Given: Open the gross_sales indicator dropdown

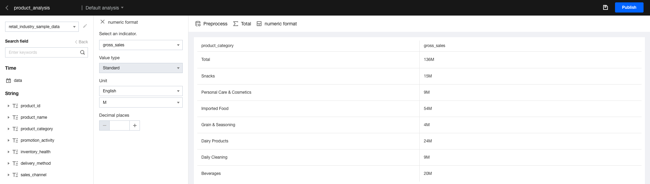Looking at the screenshot, I should 141,45.
